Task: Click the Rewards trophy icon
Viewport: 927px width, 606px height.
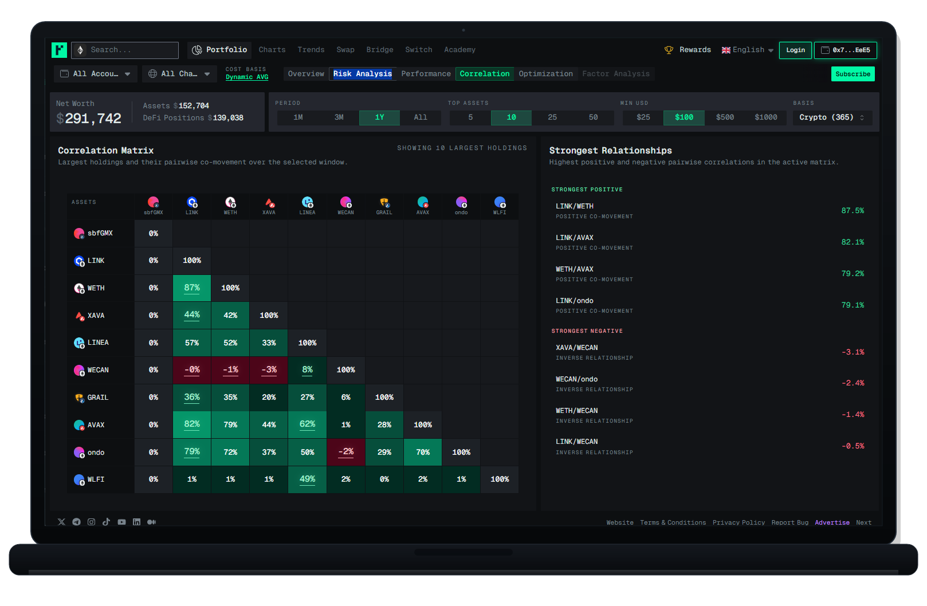Action: [x=669, y=50]
